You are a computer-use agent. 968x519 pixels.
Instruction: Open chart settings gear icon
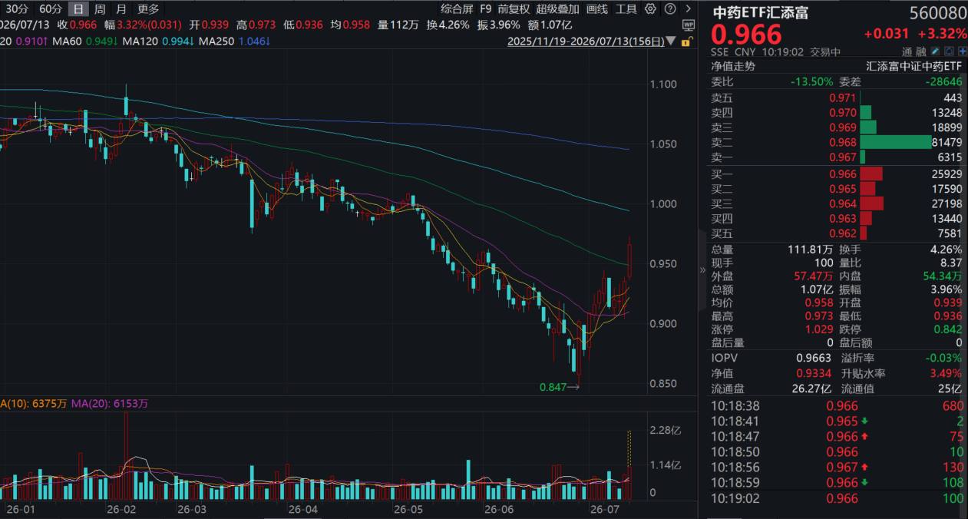[x=650, y=8]
